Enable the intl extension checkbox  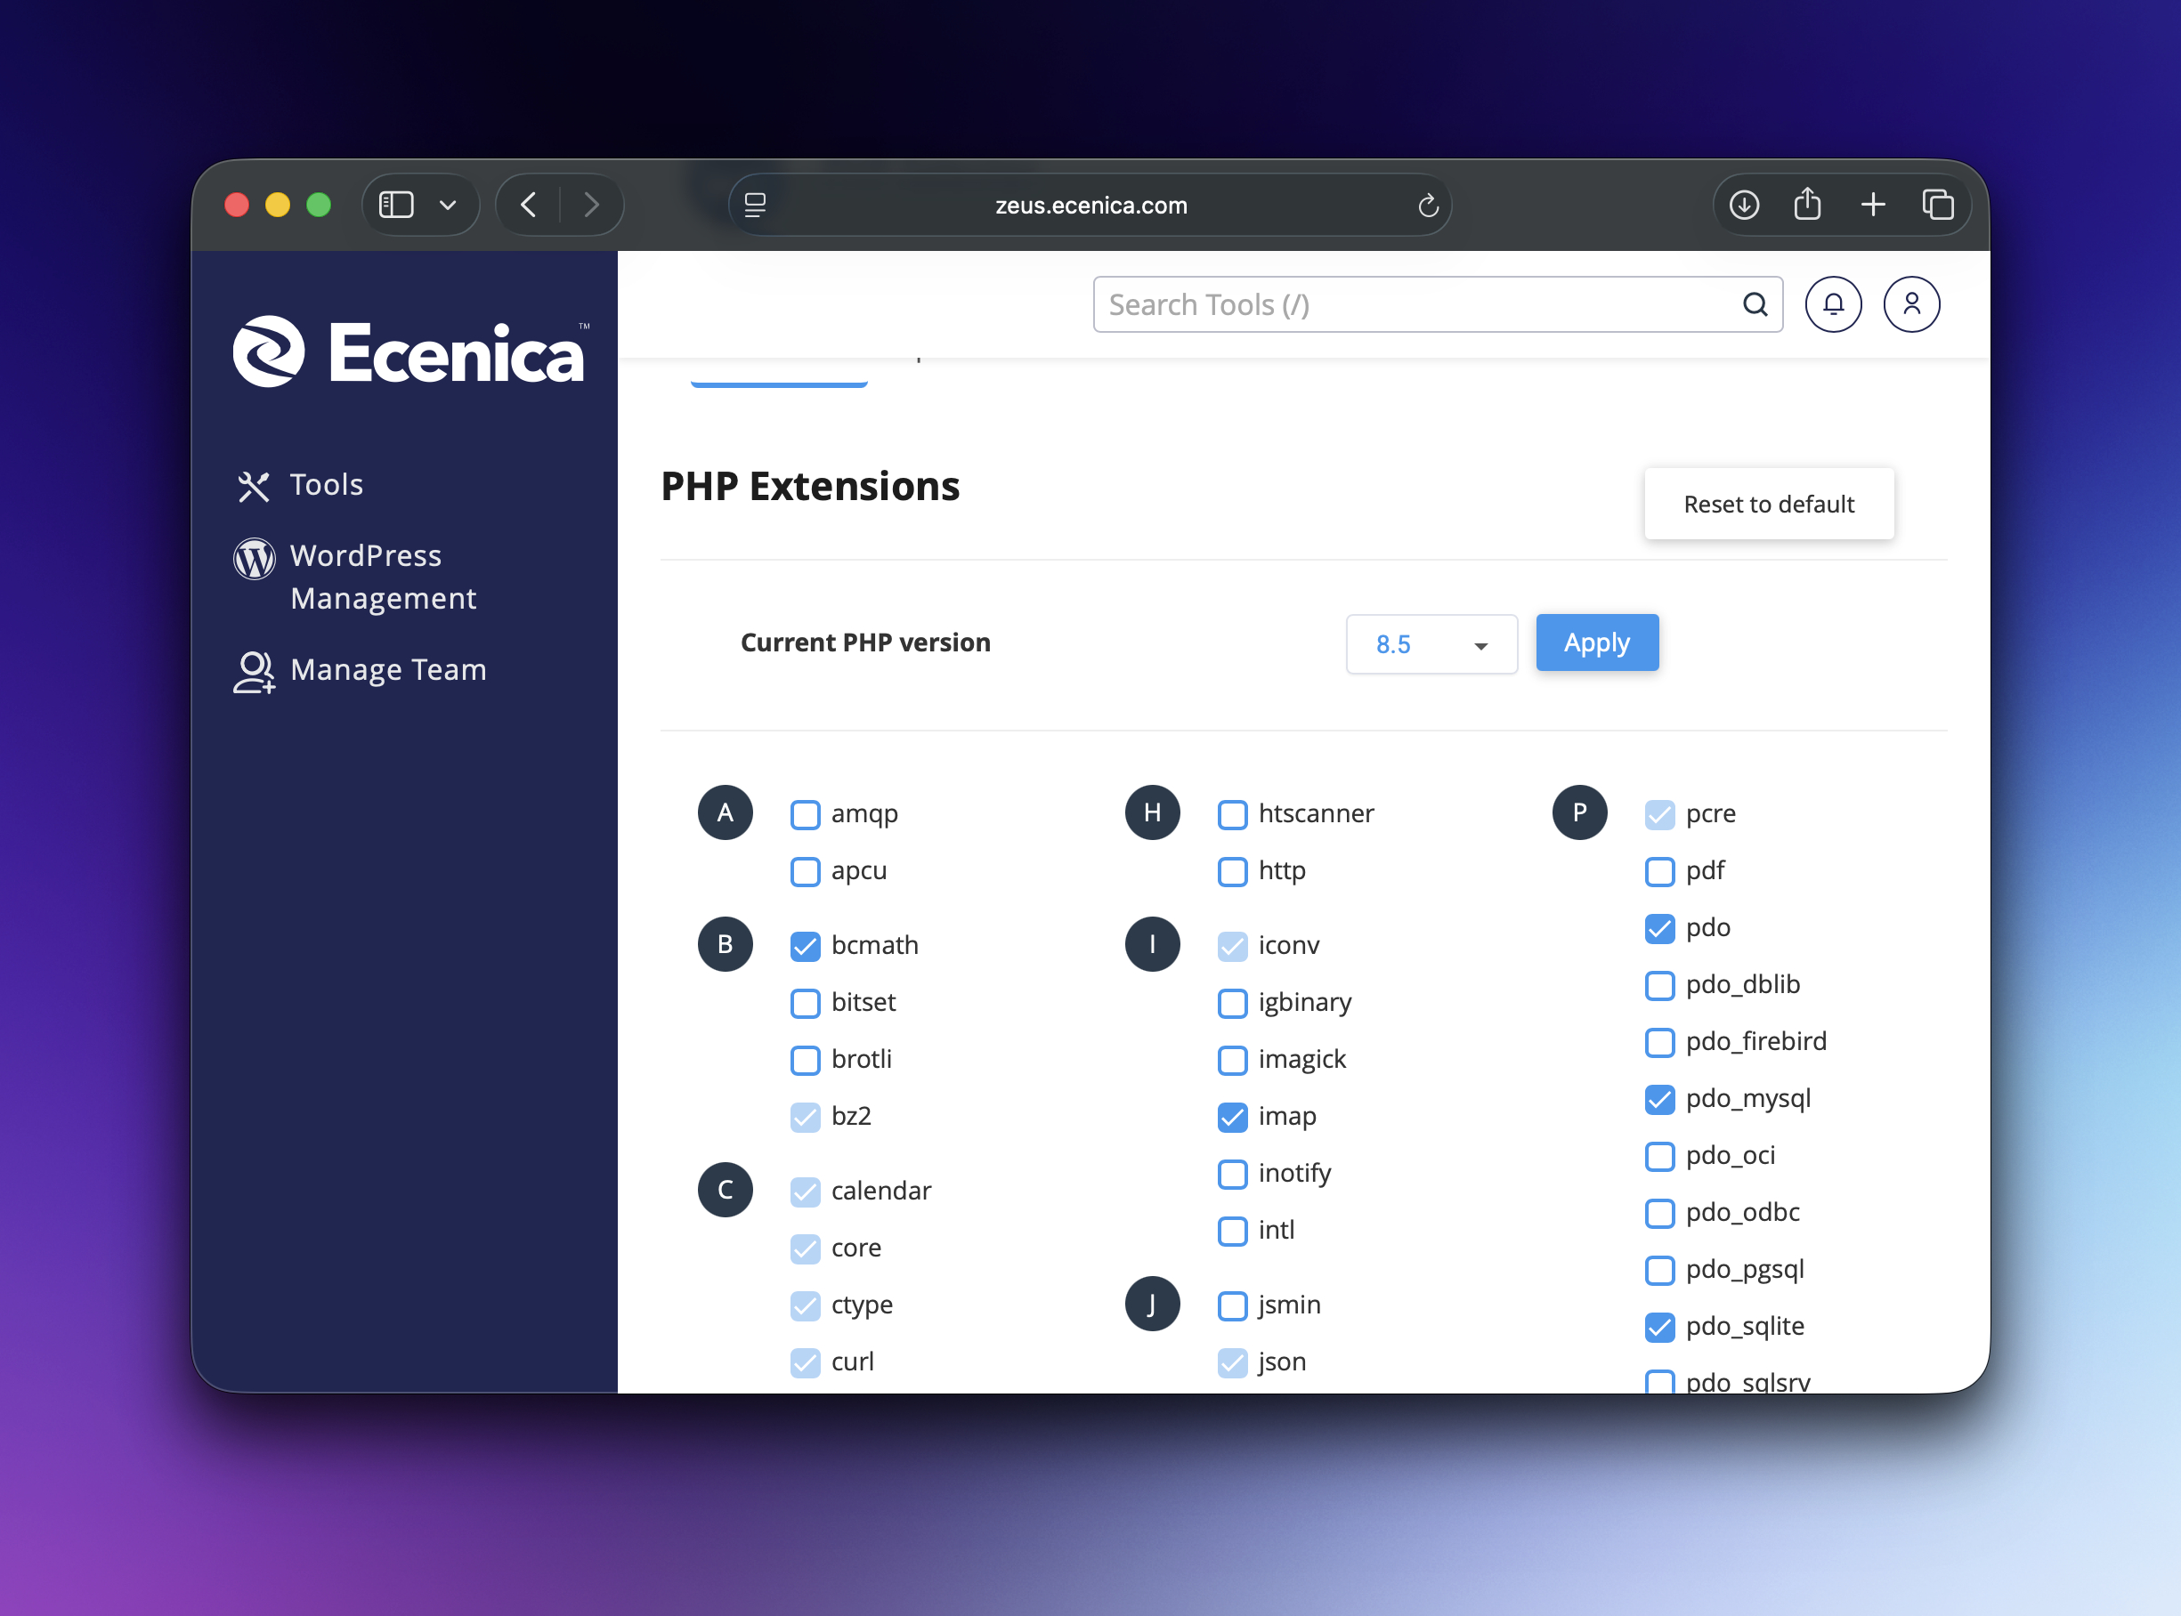tap(1233, 1231)
